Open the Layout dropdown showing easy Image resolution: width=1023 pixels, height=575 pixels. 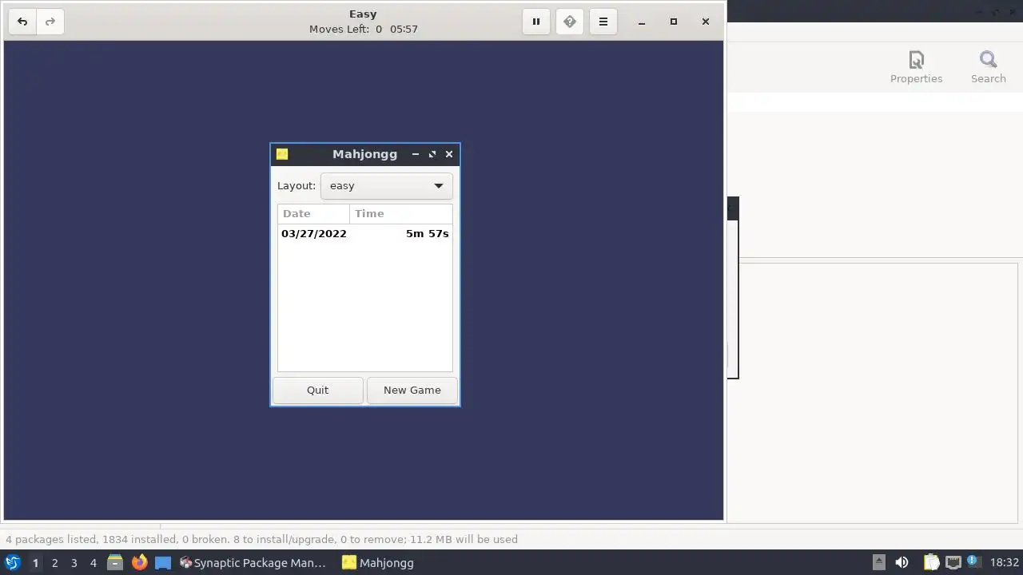click(x=386, y=186)
